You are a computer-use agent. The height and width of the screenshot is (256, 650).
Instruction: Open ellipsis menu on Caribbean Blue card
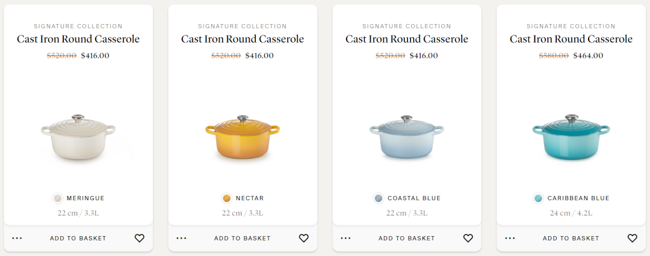[x=510, y=239]
